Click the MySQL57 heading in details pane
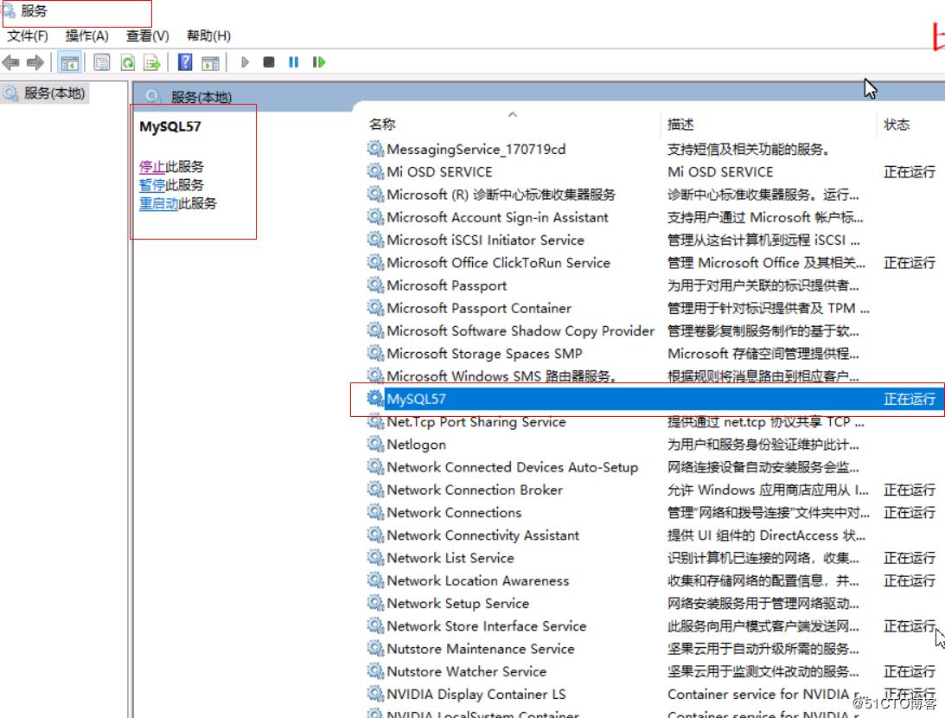Screen dimensions: 945x718 (x=170, y=126)
